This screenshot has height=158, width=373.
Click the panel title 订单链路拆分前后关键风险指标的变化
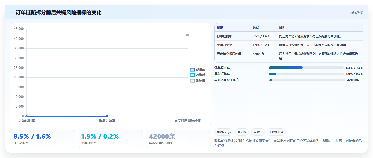pos(58,13)
